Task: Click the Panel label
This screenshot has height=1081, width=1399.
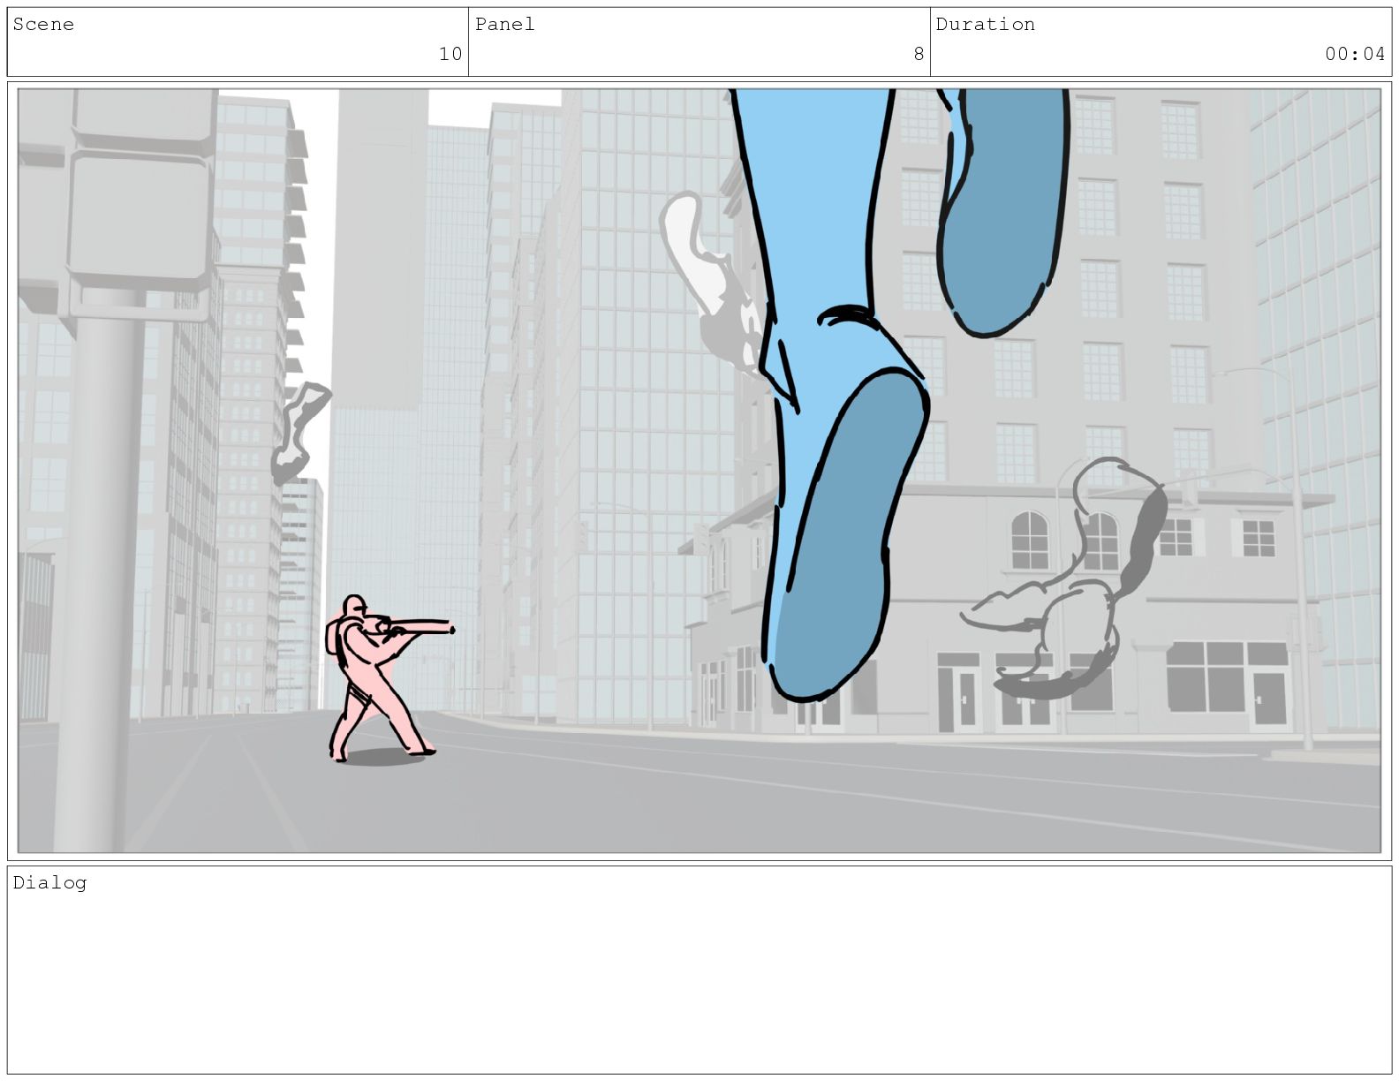Action: [505, 24]
